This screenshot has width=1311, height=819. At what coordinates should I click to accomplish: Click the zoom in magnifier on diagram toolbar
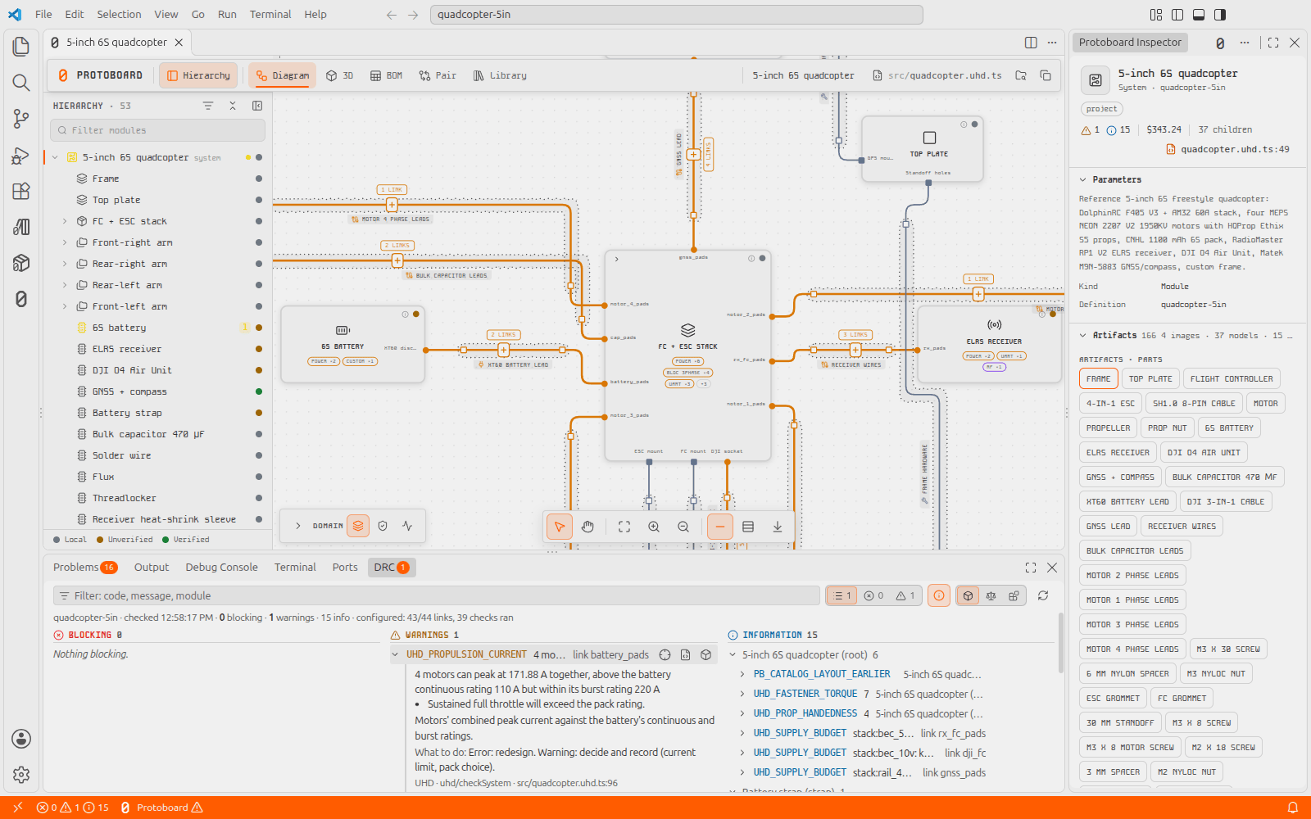(x=654, y=527)
